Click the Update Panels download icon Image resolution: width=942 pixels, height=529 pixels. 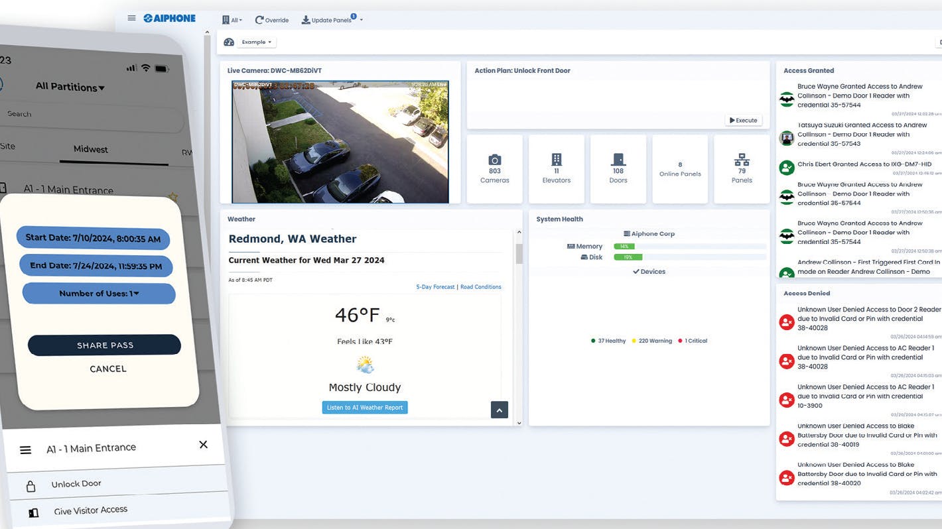point(305,19)
